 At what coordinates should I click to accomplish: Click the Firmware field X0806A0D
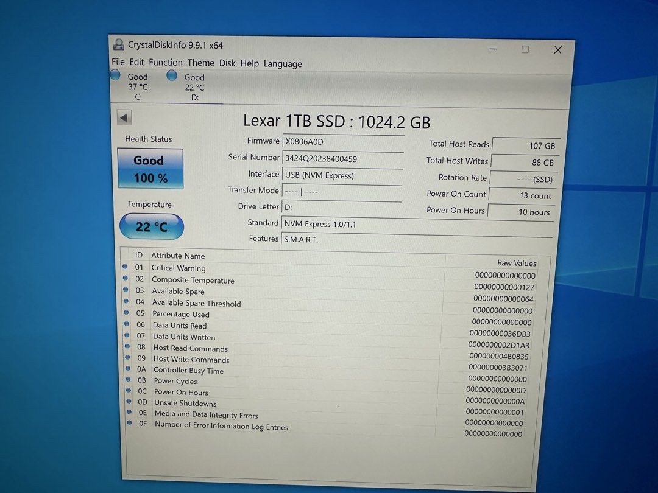pos(343,142)
